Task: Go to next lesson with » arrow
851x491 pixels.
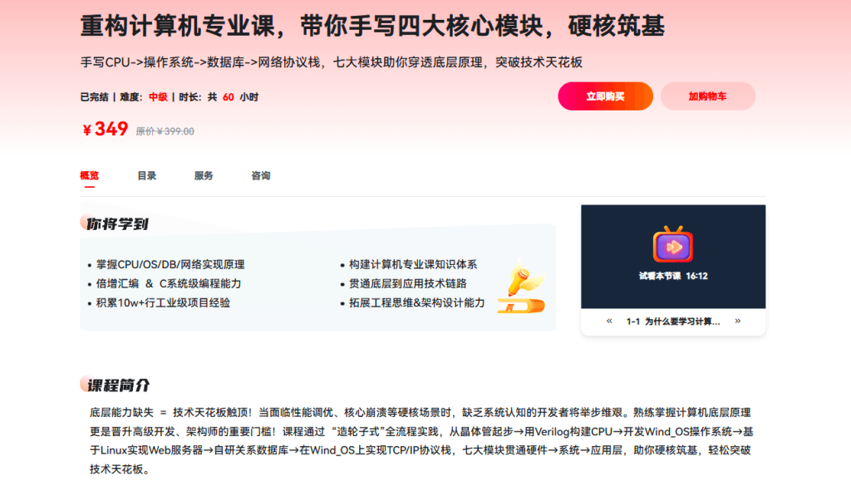Action: point(737,321)
